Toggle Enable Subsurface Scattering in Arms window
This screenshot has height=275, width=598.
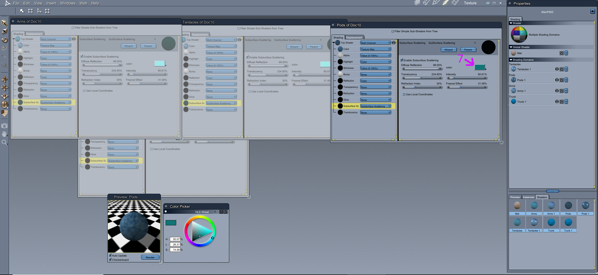[x=82, y=56]
